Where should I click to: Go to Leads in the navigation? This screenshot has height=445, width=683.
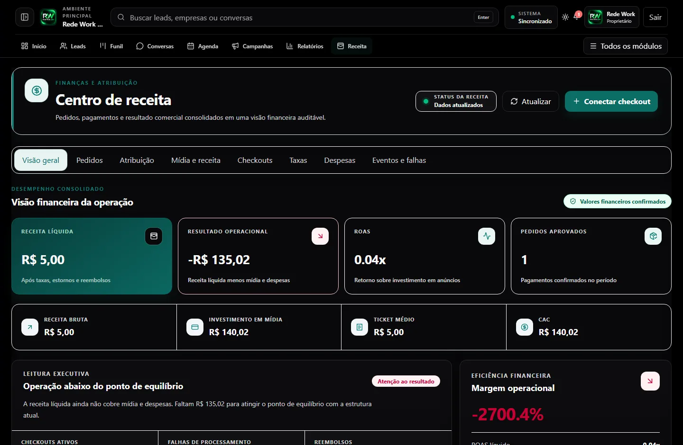pos(73,46)
